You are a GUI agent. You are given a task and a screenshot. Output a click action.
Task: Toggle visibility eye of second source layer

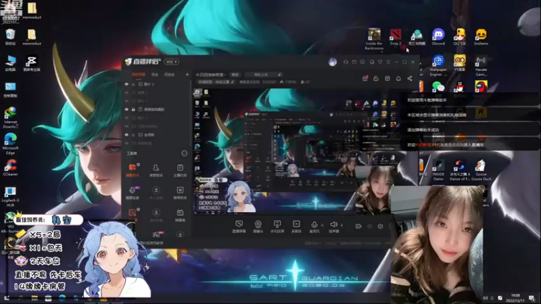click(126, 93)
